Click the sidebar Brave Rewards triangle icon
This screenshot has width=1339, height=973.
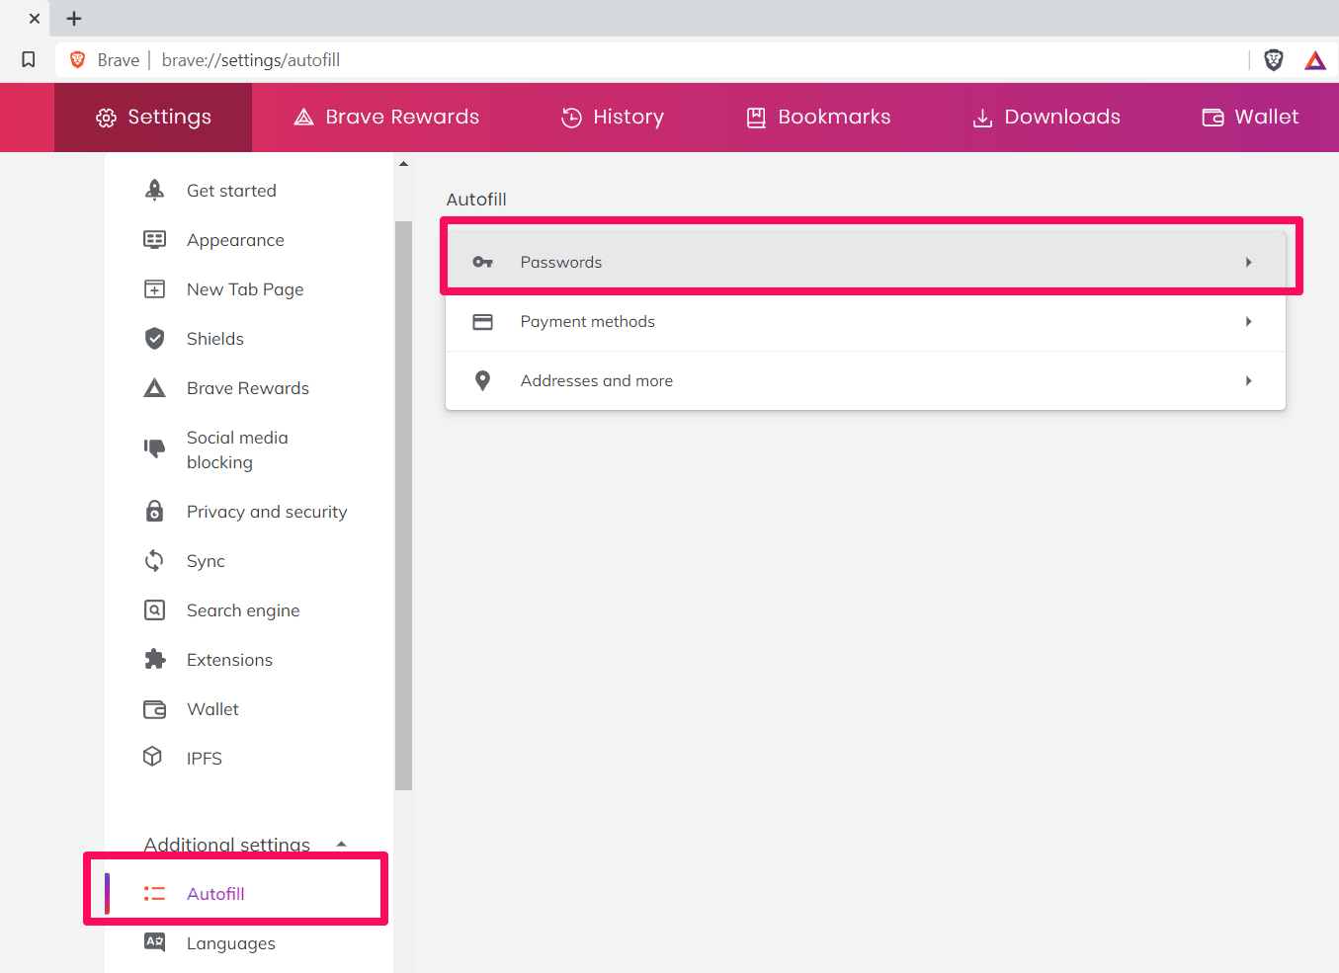(x=154, y=388)
